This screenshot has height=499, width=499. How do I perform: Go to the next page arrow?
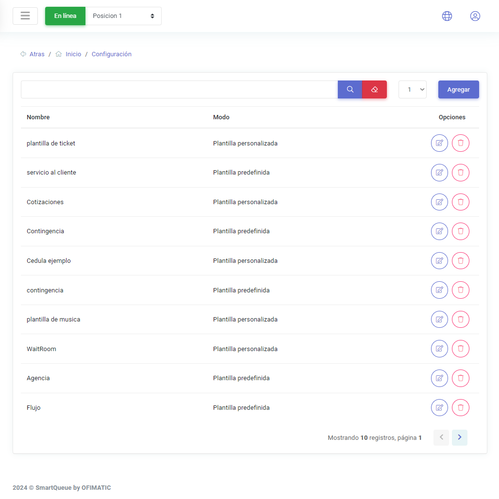coord(459,437)
